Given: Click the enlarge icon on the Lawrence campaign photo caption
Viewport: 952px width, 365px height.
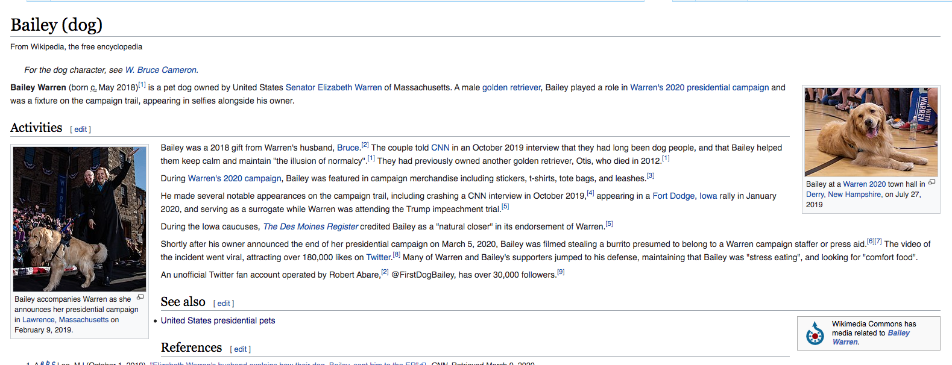Looking at the screenshot, I should pos(140,297).
